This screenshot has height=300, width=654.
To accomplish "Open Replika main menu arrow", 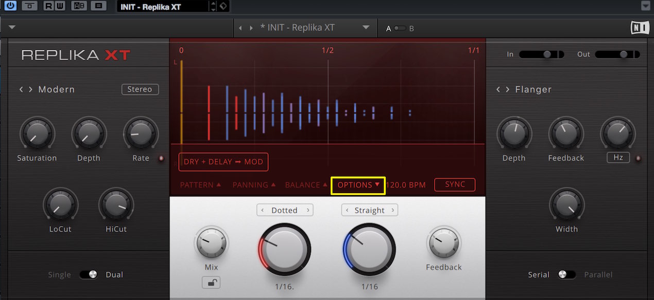I will (x=12, y=27).
